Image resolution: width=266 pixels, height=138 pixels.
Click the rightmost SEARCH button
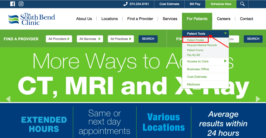(253, 39)
